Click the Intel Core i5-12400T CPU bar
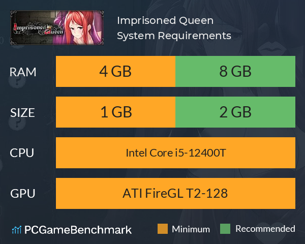Image resolution: width=305 pixels, height=244 pixels. point(175,152)
